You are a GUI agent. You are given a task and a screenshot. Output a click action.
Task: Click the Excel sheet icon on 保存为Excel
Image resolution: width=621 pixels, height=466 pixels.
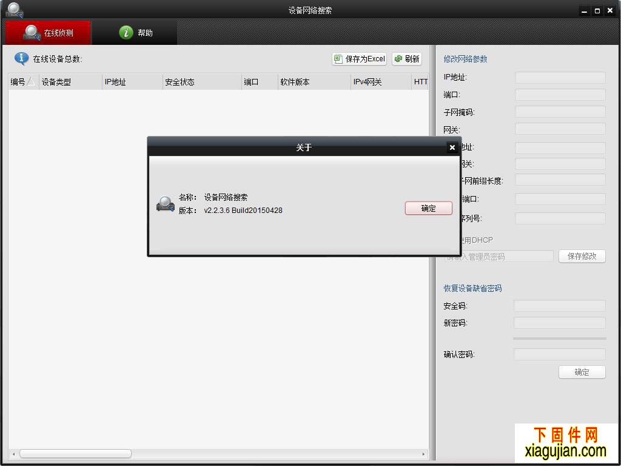338,59
